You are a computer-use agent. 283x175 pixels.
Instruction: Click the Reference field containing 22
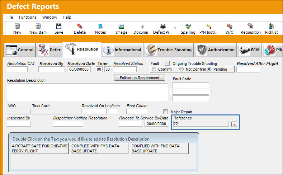click(201, 124)
